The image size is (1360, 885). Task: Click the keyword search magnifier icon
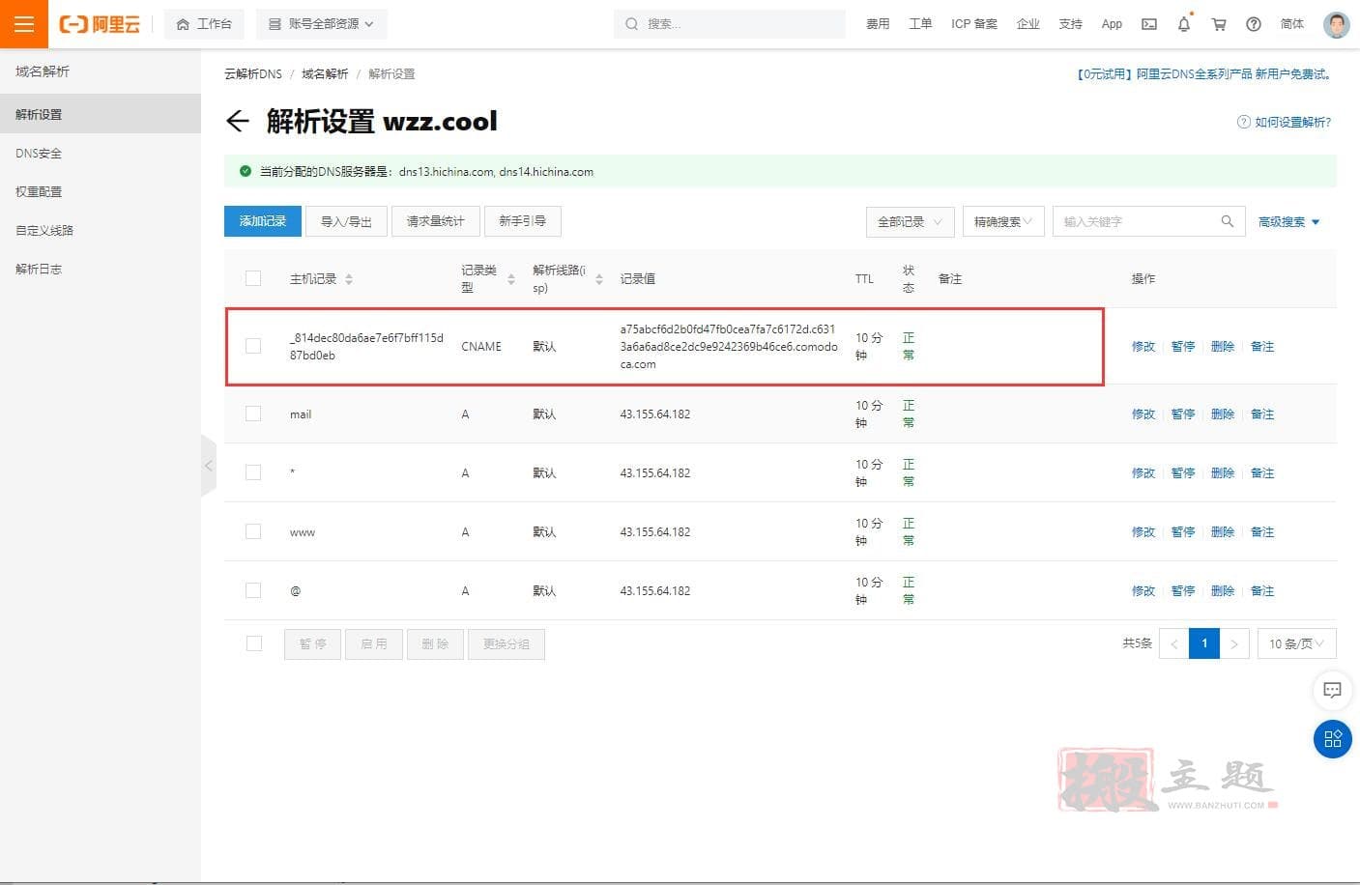pyautogui.click(x=1227, y=221)
